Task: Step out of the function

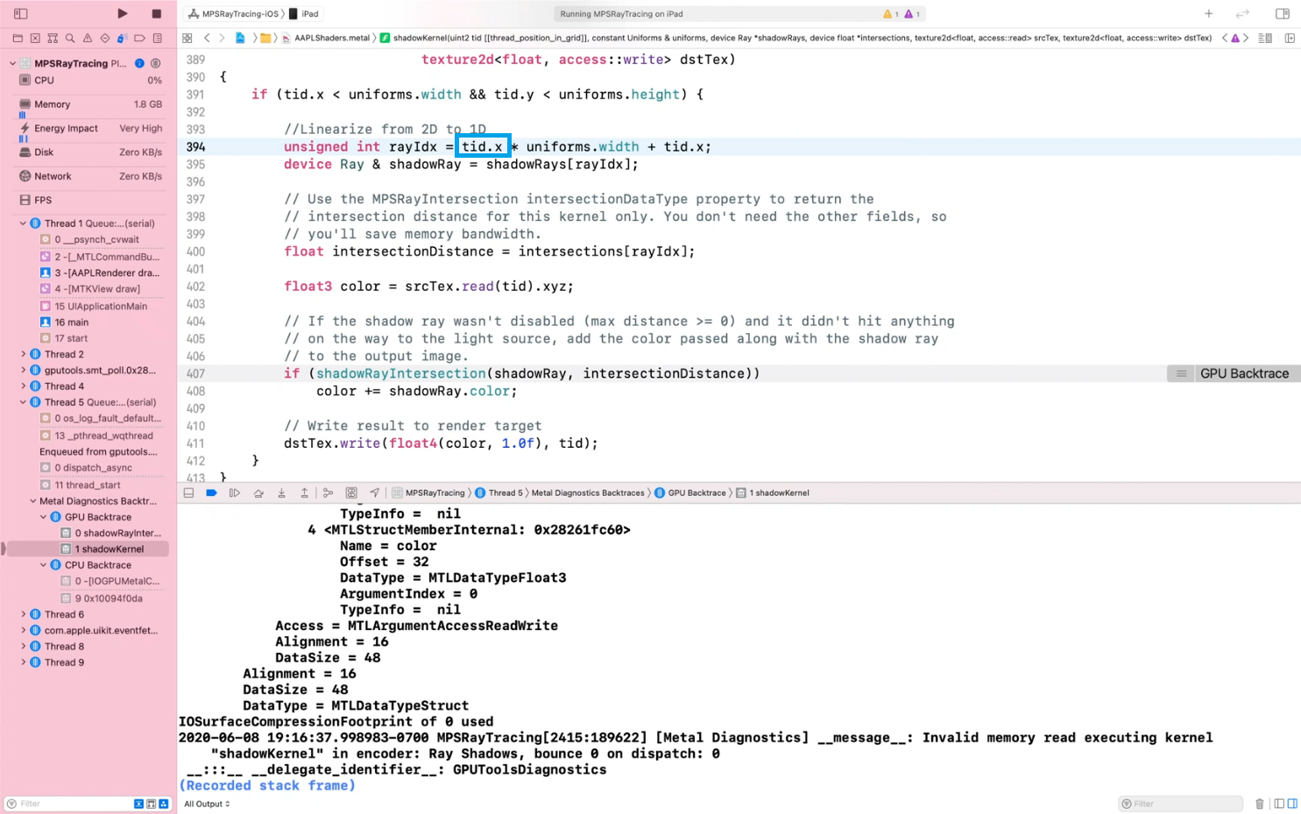Action: click(305, 493)
